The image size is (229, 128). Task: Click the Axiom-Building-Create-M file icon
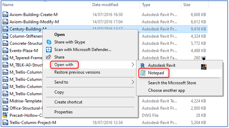point(5,14)
